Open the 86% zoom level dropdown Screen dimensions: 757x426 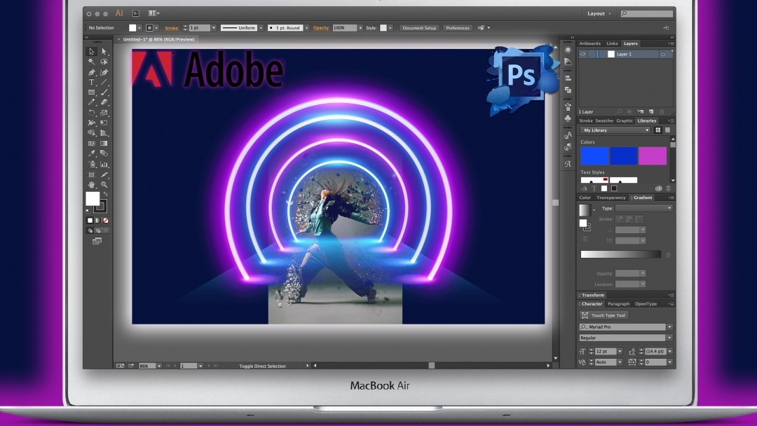pyautogui.click(x=159, y=366)
